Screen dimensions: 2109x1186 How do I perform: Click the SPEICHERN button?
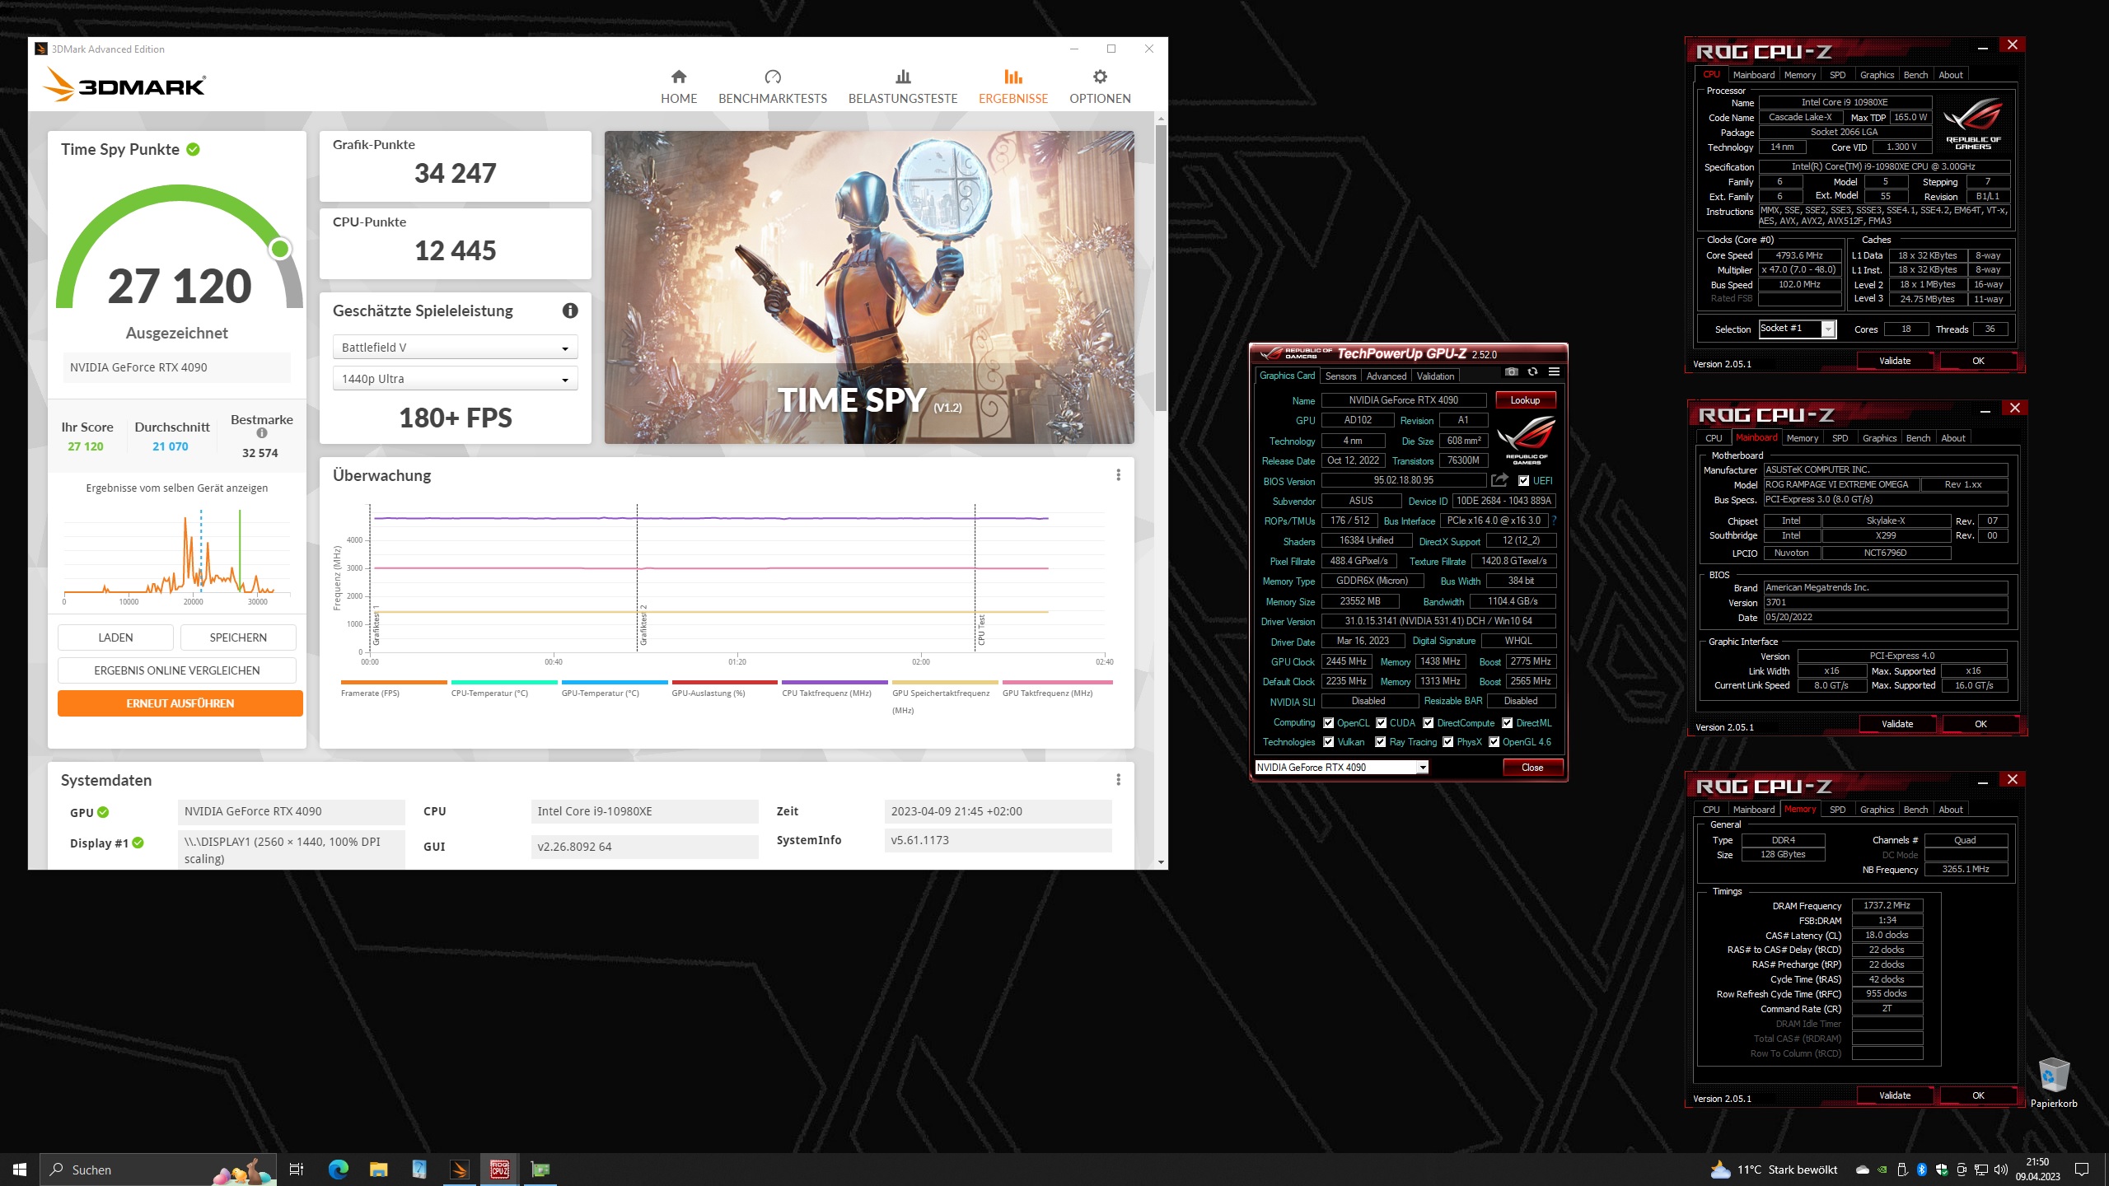(238, 637)
